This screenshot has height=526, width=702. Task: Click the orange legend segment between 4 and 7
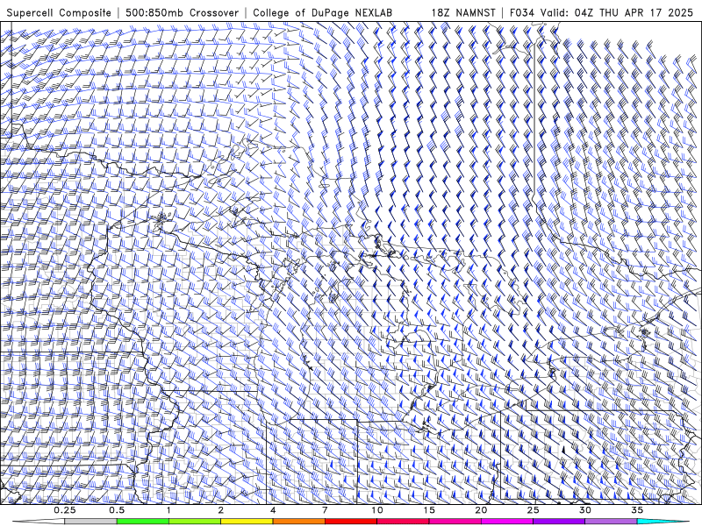tap(298, 522)
